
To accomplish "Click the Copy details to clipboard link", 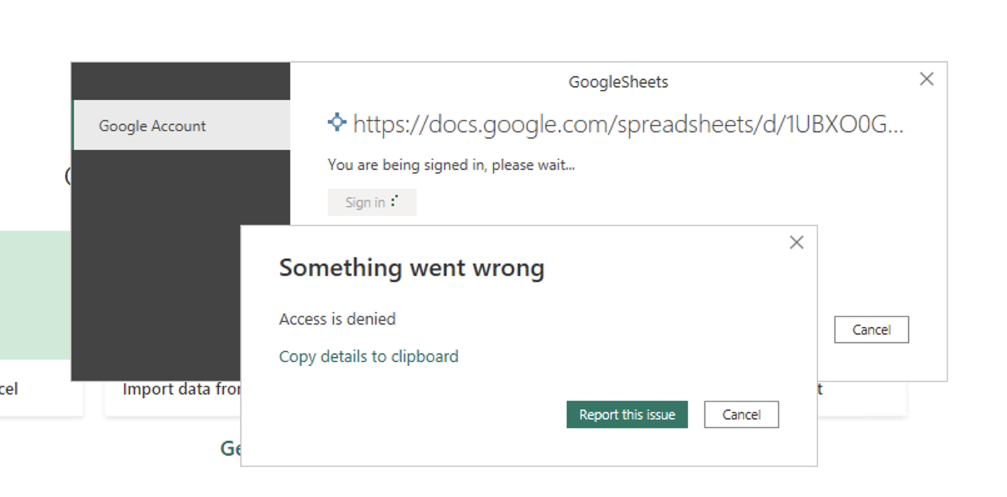I will [368, 357].
